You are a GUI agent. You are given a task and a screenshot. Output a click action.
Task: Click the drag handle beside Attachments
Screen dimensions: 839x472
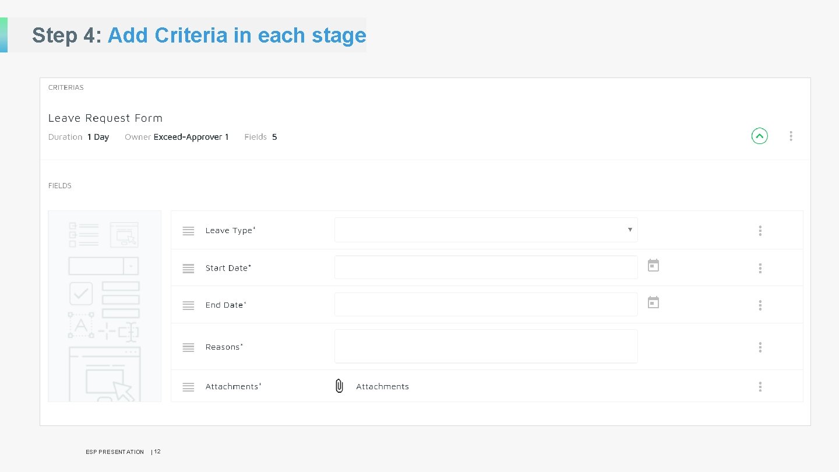pyautogui.click(x=188, y=386)
